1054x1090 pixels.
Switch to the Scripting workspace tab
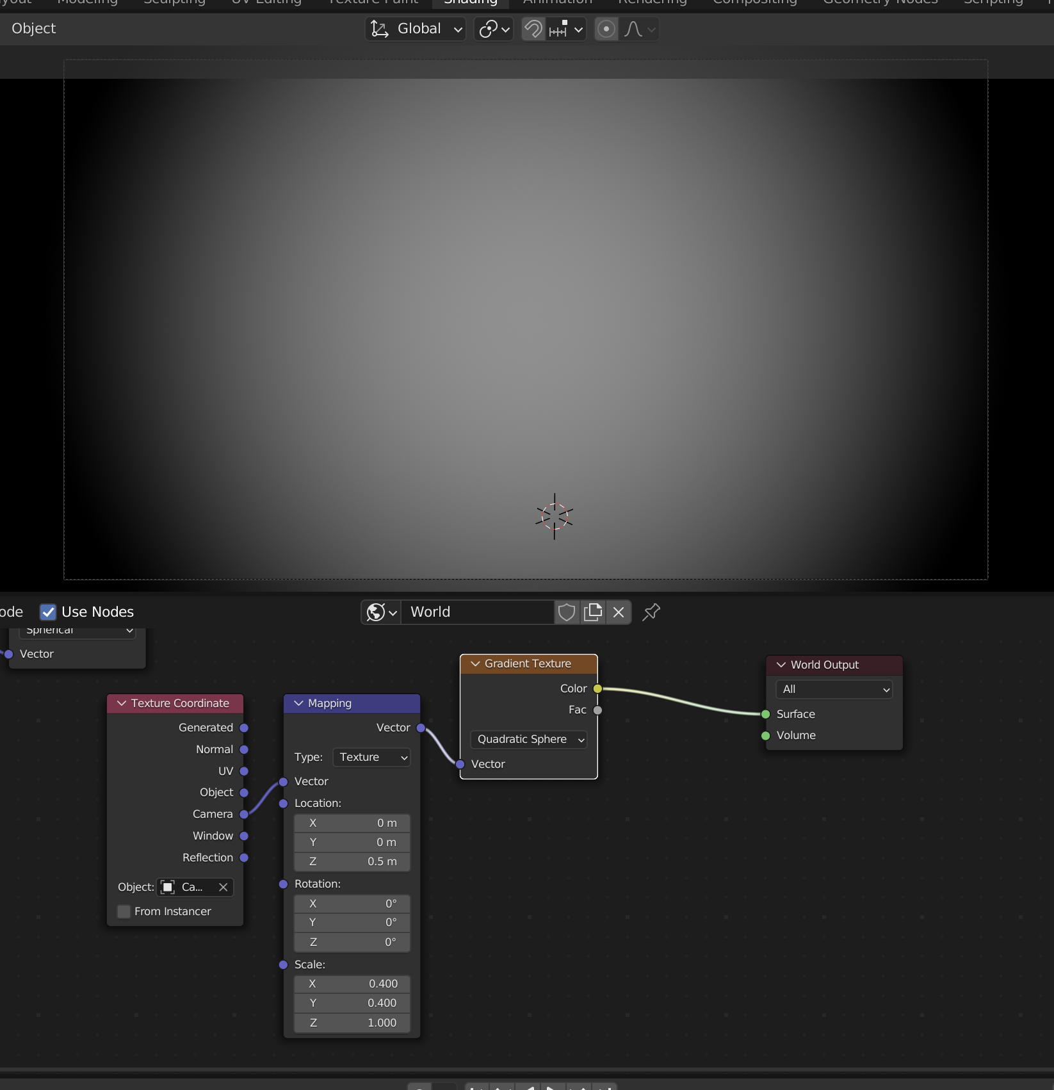994,3
